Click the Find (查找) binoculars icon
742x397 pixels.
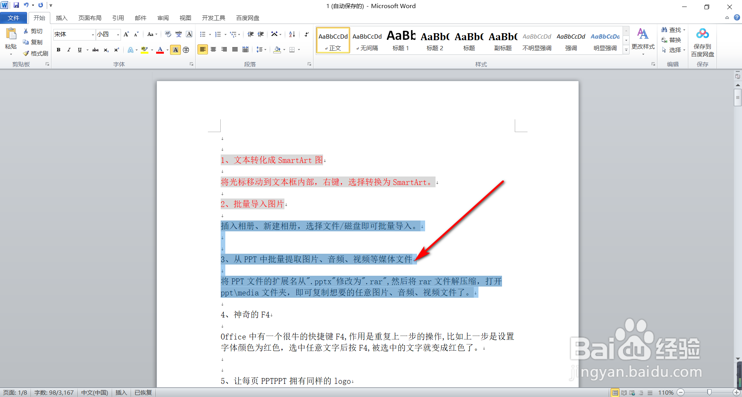664,30
